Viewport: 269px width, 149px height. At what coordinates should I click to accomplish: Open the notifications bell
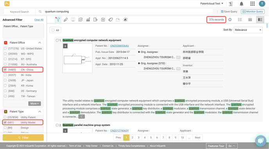click(x=241, y=4)
